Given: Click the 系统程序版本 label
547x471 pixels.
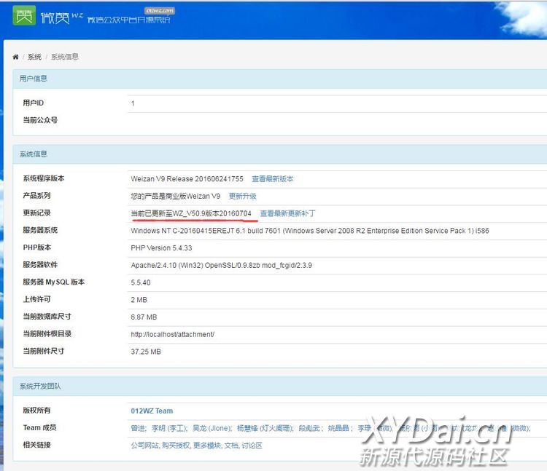Looking at the screenshot, I should tap(44, 178).
